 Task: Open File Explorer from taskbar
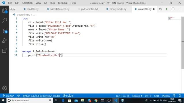(83, 100)
